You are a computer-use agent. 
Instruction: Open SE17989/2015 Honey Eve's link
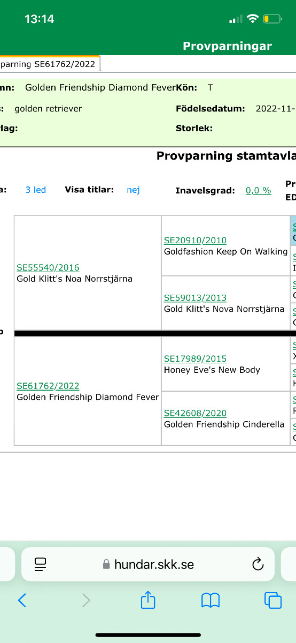[195, 358]
